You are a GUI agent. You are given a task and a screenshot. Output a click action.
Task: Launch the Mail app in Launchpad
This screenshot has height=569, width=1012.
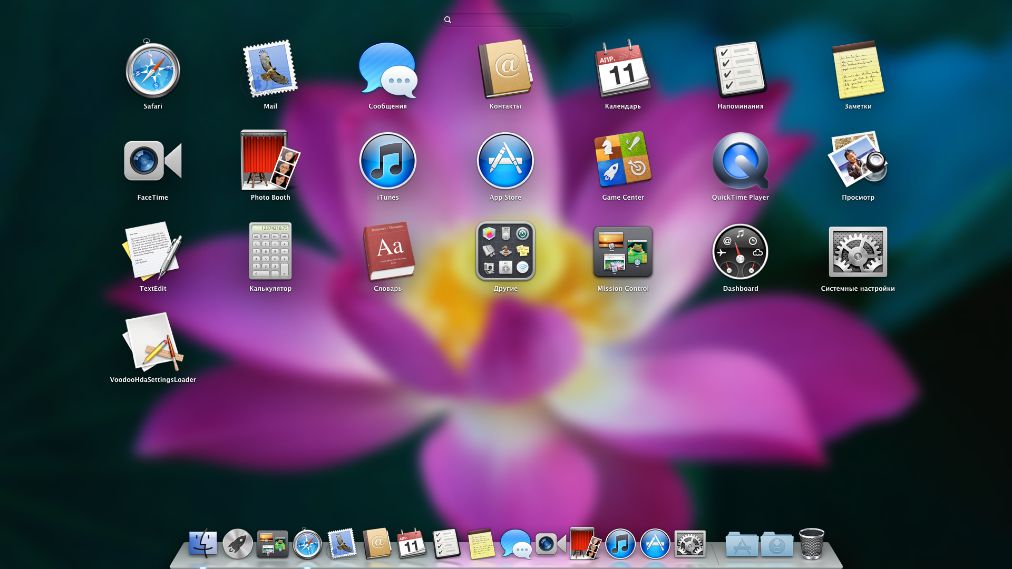pyautogui.click(x=270, y=70)
